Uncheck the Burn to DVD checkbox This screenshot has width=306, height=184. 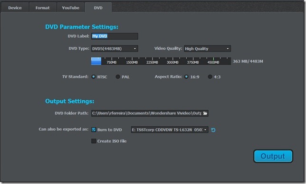pyautogui.click(x=94, y=130)
